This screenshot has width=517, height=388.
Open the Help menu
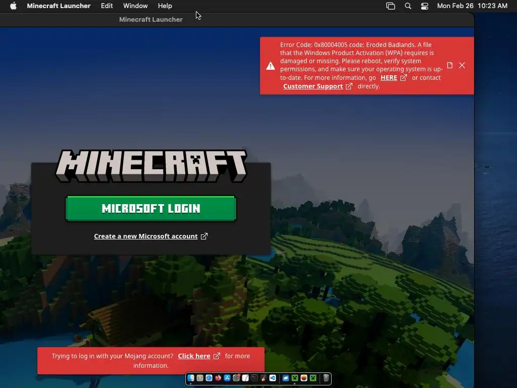165,6
